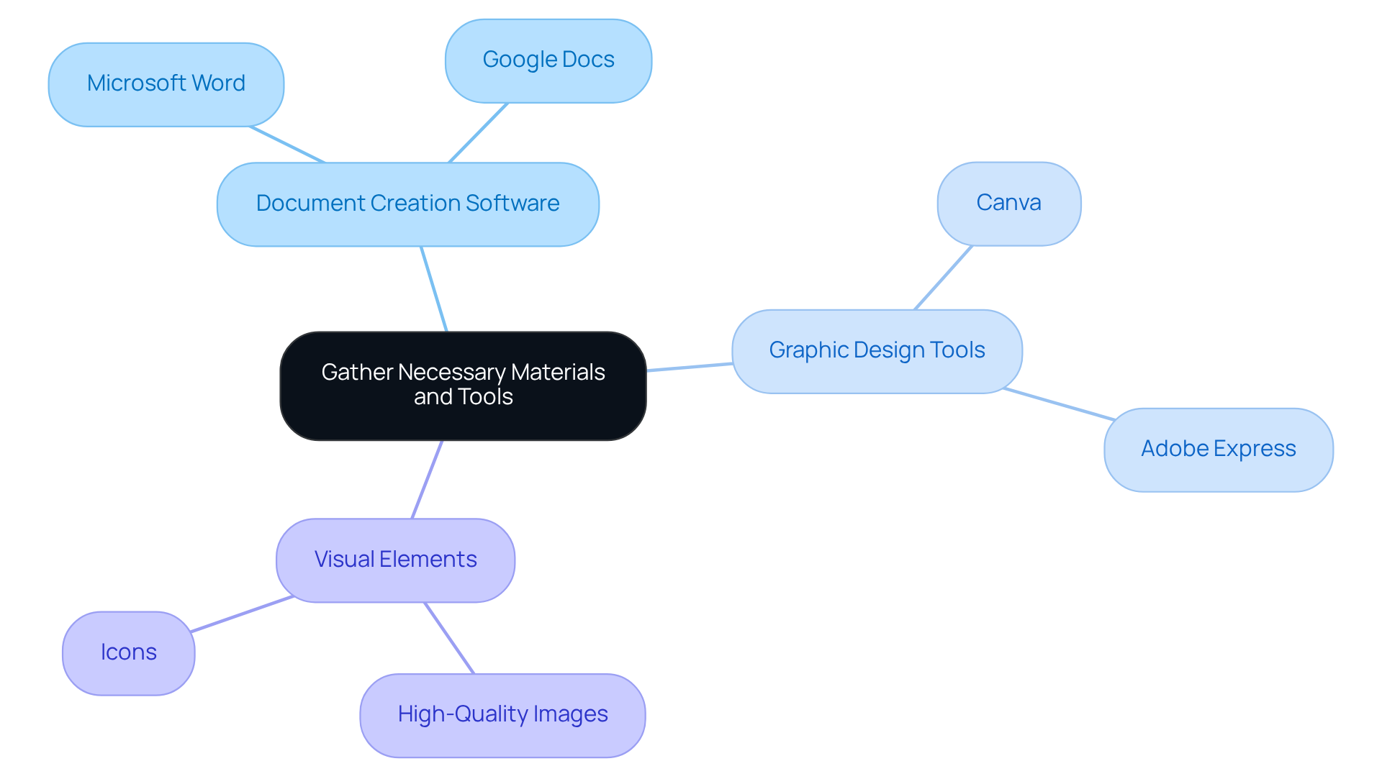The image size is (1382, 779).
Task: Click line from Visual Elements to High-Quality Images
Action: tap(449, 638)
